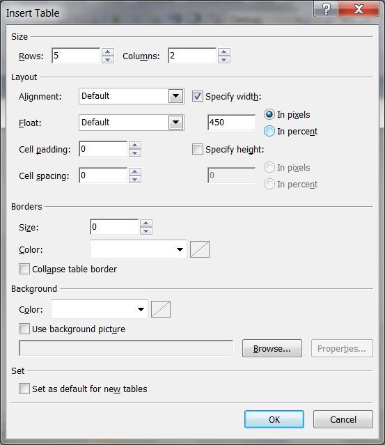The image size is (385, 445).
Task: Uncheck the Specify width checkbox
Action: (x=198, y=96)
